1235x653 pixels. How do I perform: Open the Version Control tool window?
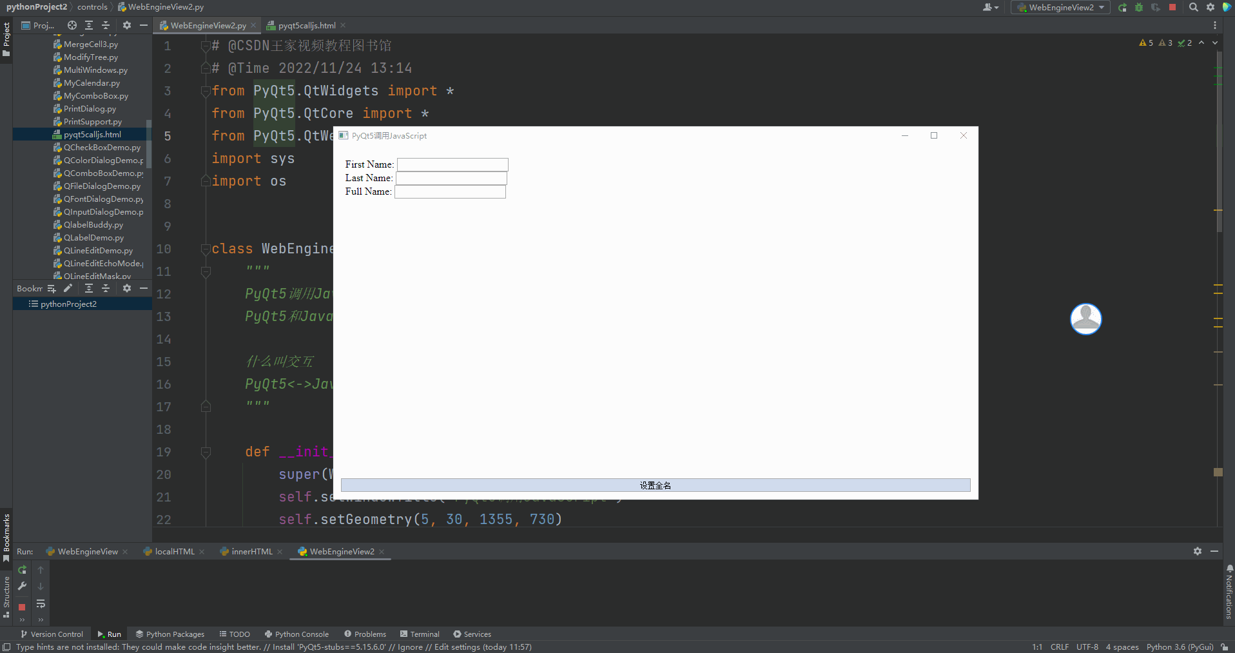(x=52, y=634)
